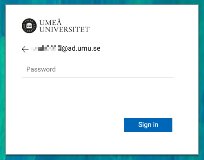Select the building emblem in the logo
204x160 pixels.
[x=29, y=26]
